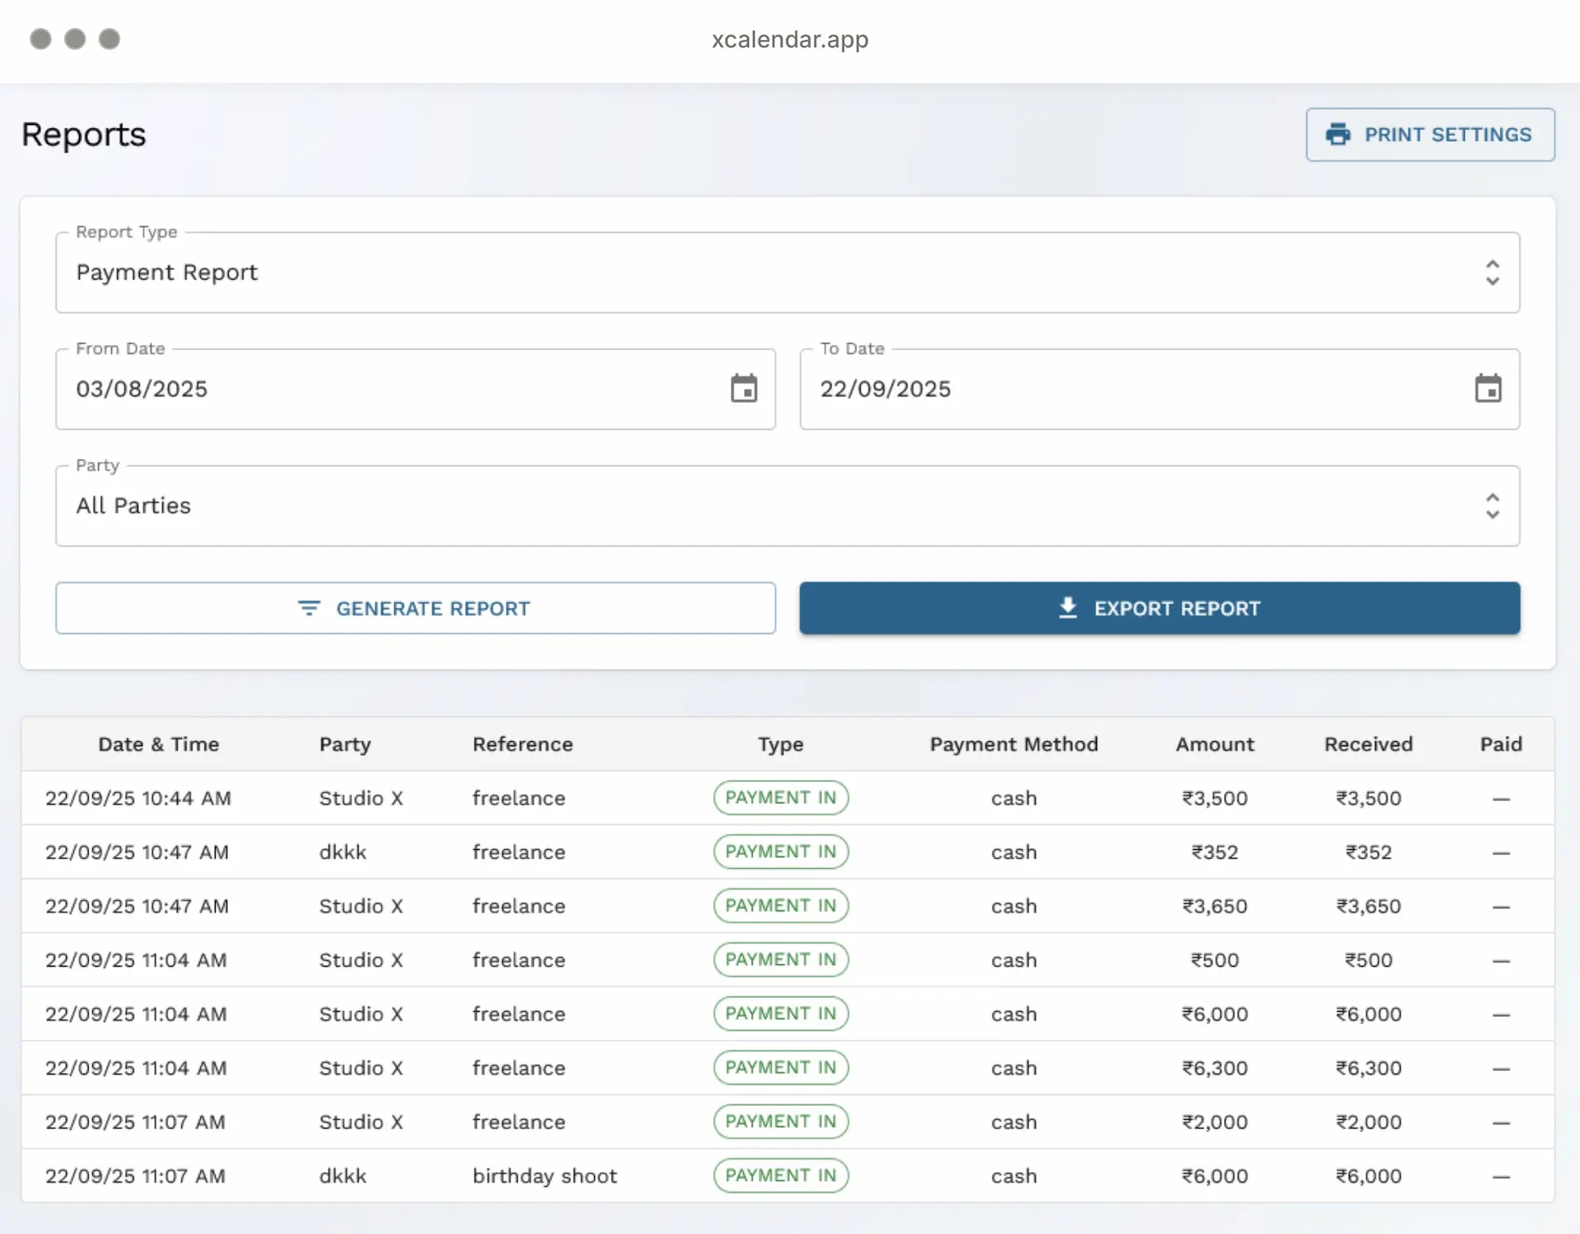Click the To Date input showing 22/09/2025
This screenshot has width=1580, height=1234.
(x=885, y=388)
